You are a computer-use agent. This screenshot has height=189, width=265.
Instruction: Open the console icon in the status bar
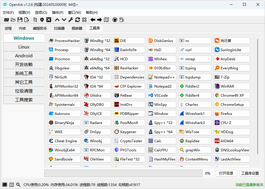coord(5,185)
